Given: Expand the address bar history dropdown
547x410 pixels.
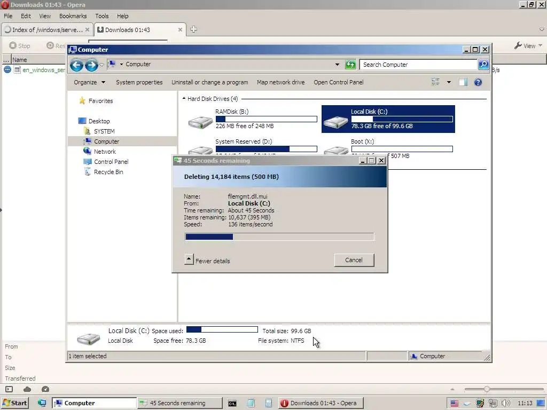Looking at the screenshot, I should pos(337,65).
